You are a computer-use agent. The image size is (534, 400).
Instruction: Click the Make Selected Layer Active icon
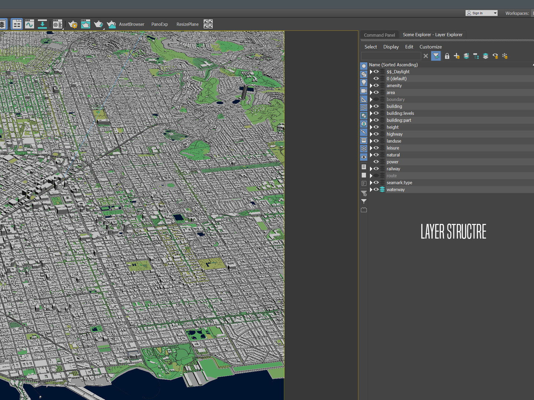point(485,56)
